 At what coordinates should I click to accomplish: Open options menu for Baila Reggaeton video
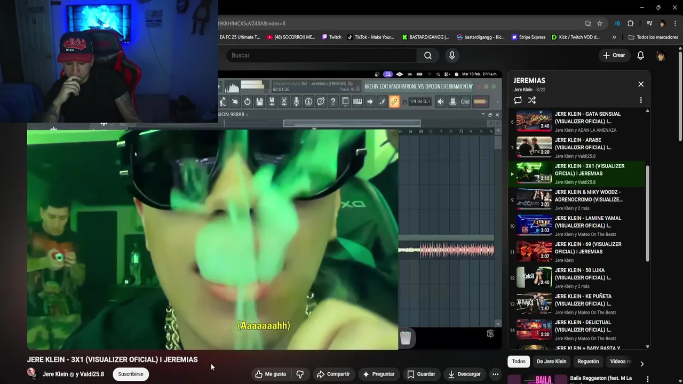click(x=648, y=379)
